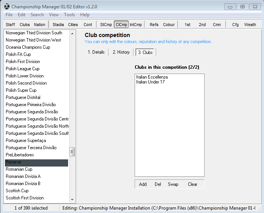Open the 2nd names toolbar section

(x=202, y=25)
